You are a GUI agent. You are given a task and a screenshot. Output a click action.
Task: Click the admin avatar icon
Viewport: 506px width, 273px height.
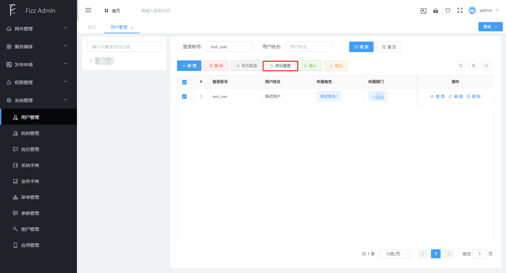(x=472, y=11)
